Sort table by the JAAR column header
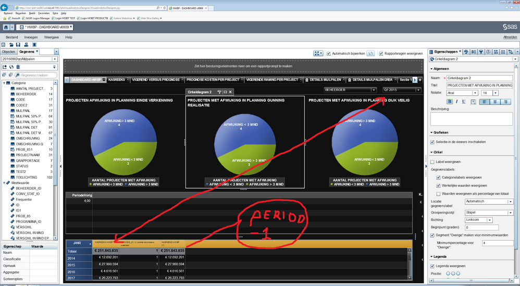Viewport: 520px width, 286px height. coord(79,243)
